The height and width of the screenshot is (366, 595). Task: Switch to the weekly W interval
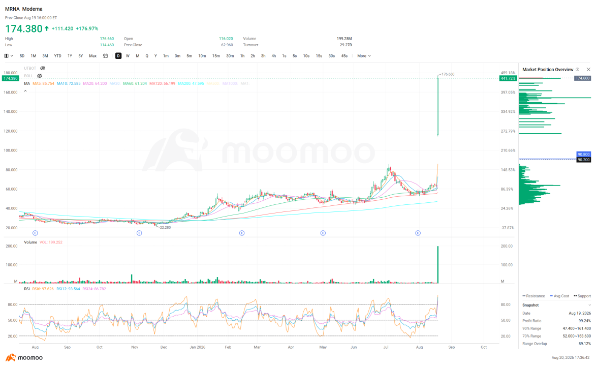(x=128, y=56)
